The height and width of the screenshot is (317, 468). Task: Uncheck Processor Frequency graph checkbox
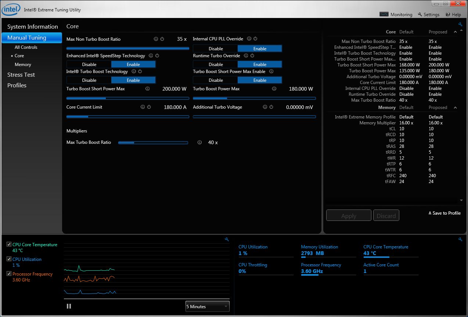9,274
